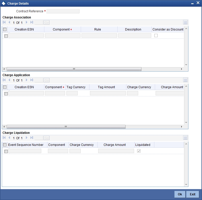Click down arrow of Charge Association vertical scrollbar
This screenshot has height=200, width=202.
186,65
